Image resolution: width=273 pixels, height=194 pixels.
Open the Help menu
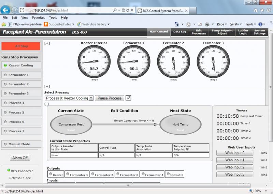pyautogui.click(x=64, y=18)
